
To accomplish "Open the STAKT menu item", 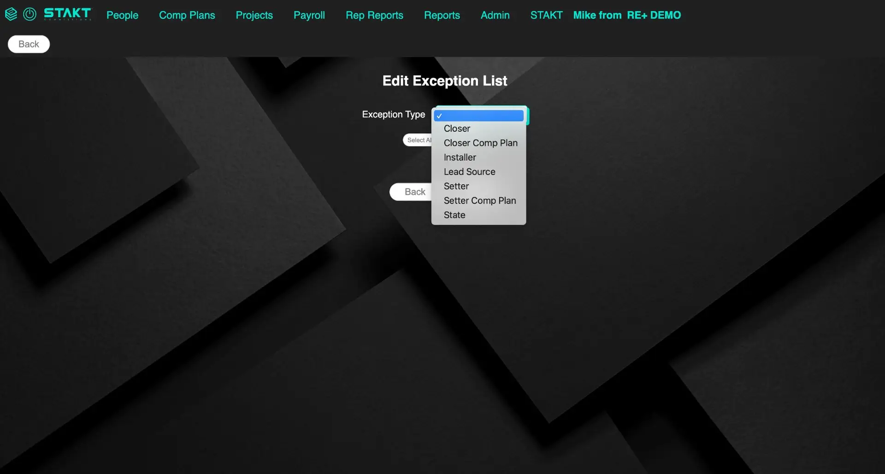I will coord(547,15).
